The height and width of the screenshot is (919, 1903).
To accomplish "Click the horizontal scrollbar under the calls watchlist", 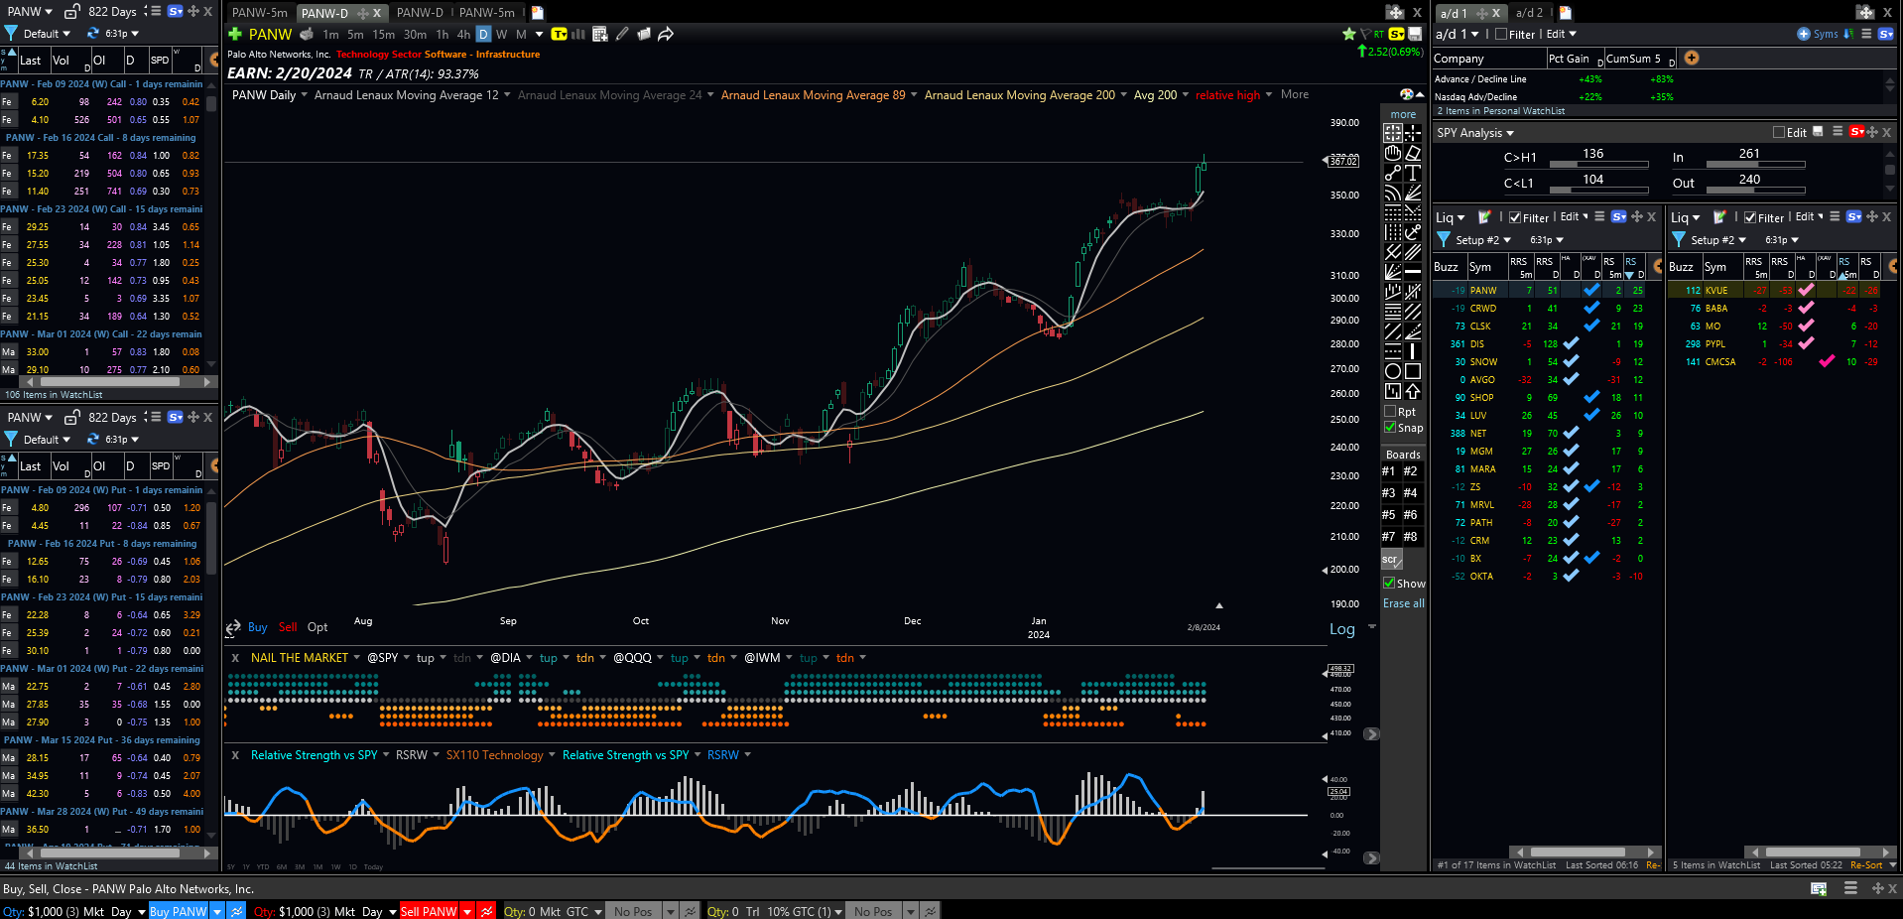I will tap(109, 381).
